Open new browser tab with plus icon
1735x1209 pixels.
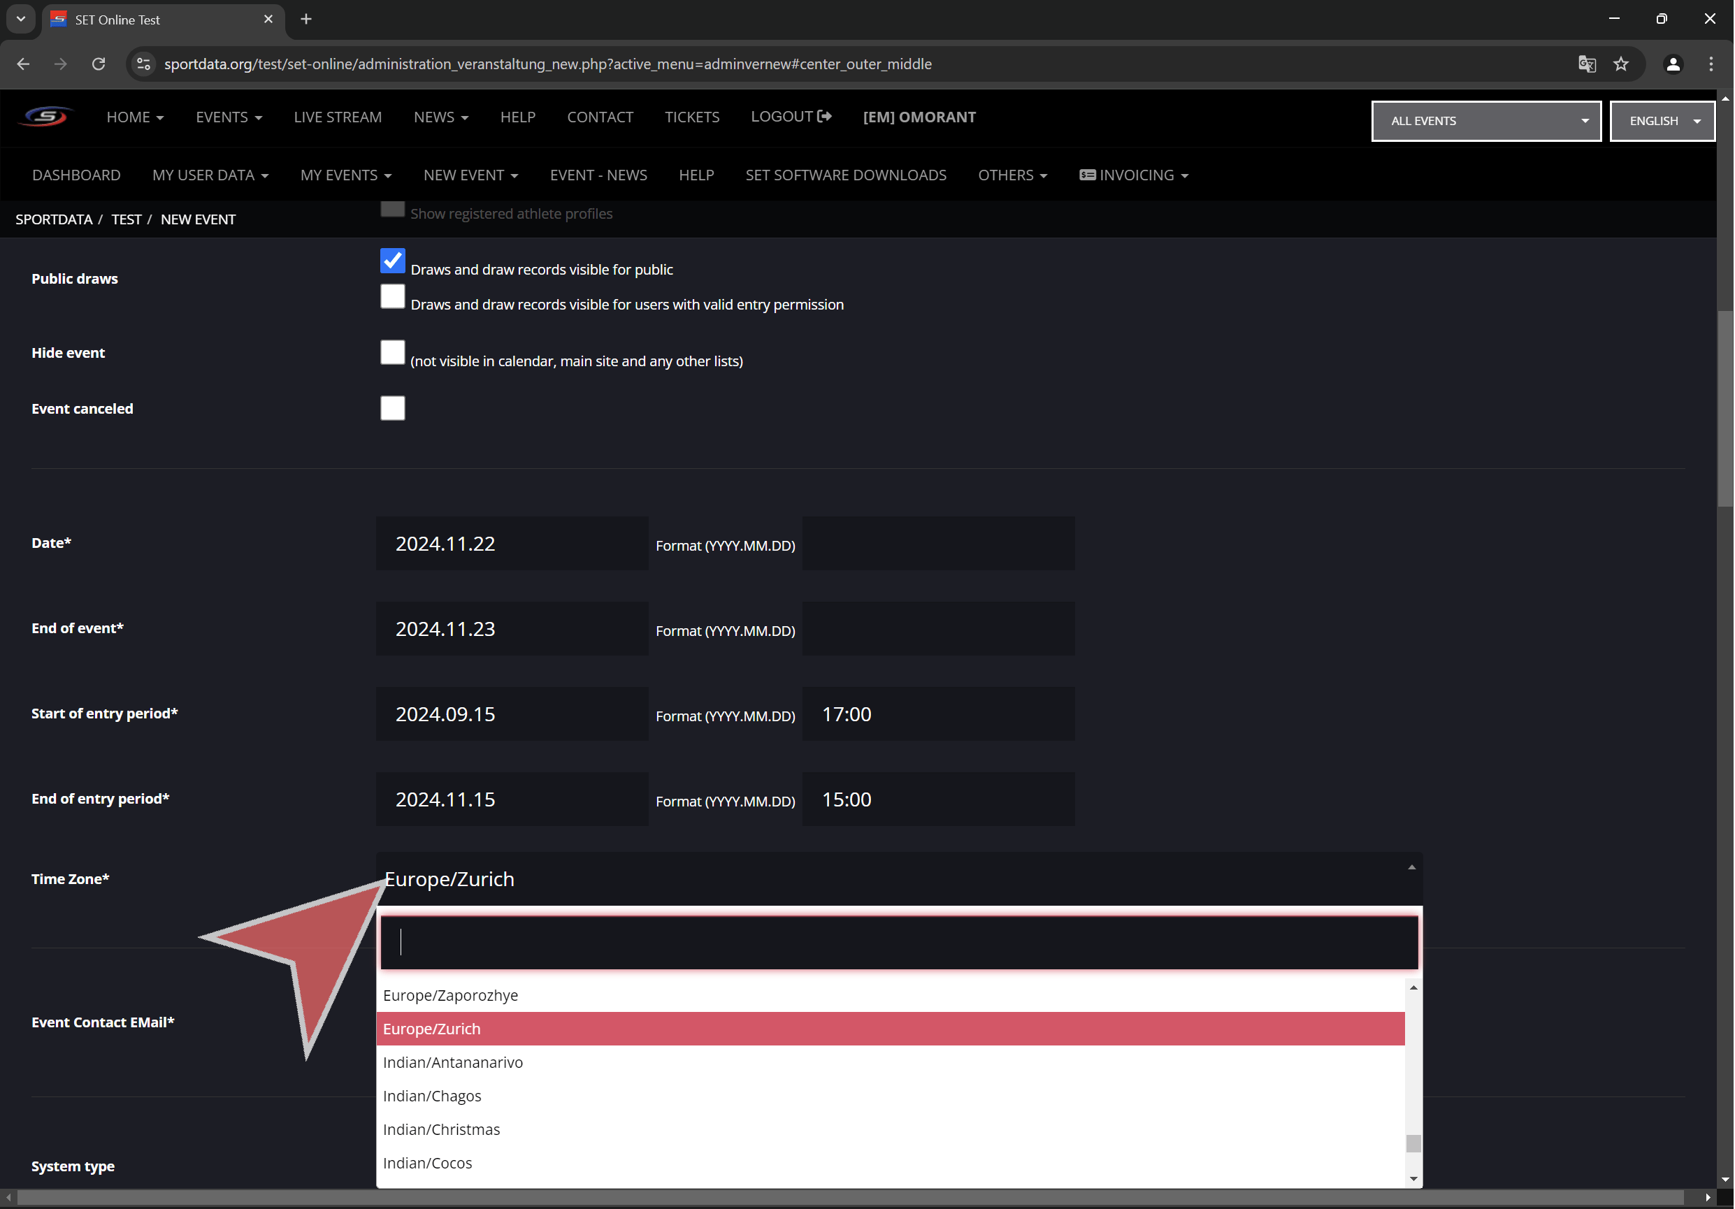[x=306, y=20]
